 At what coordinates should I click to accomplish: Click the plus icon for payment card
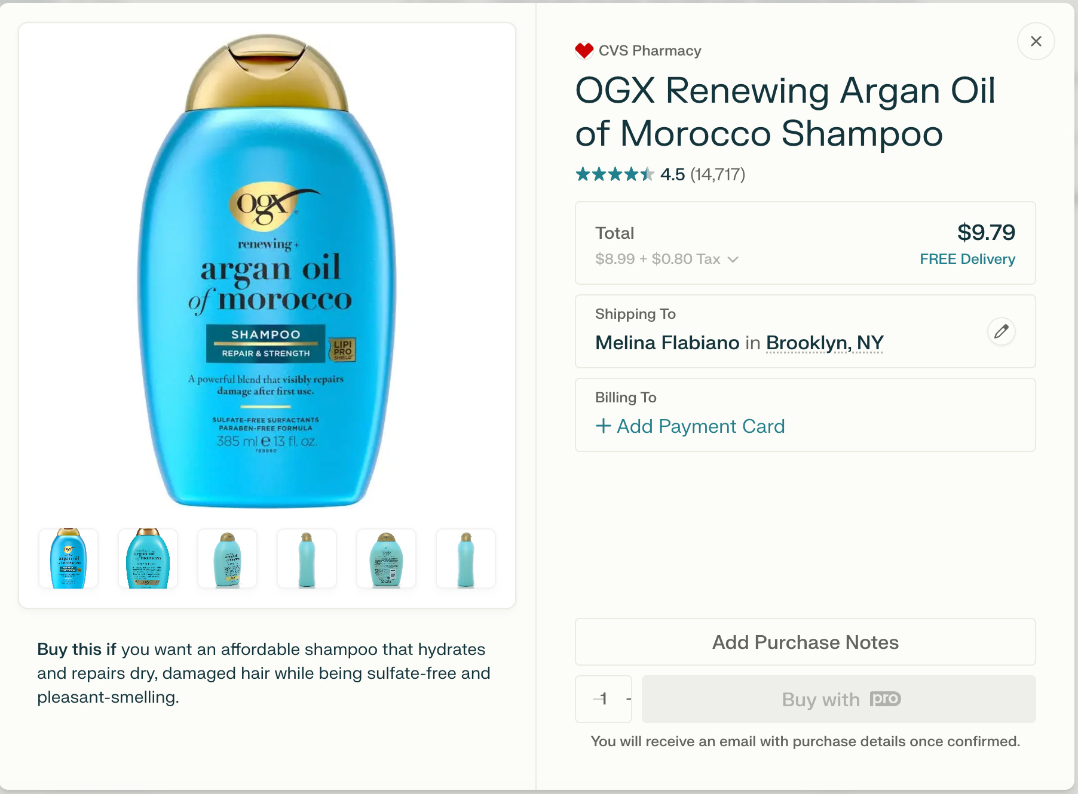click(x=604, y=426)
